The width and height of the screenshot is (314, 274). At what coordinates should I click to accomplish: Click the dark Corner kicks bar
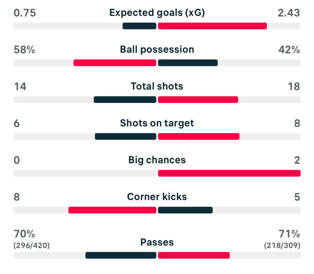click(185, 210)
